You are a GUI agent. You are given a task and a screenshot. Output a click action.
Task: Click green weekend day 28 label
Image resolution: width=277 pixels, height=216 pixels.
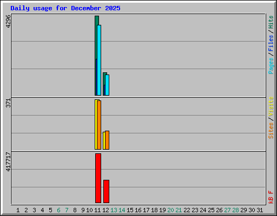click(235, 210)
